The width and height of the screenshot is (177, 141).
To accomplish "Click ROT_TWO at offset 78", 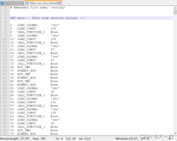I will pyautogui.click(x=24, y=130).
